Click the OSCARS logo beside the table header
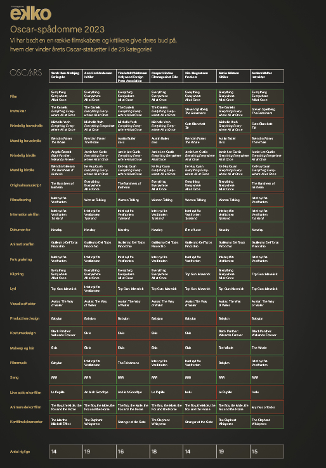Screen dimensions: 326x468 pos(26,72)
